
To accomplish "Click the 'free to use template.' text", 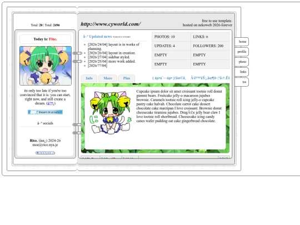I will [217, 21].
